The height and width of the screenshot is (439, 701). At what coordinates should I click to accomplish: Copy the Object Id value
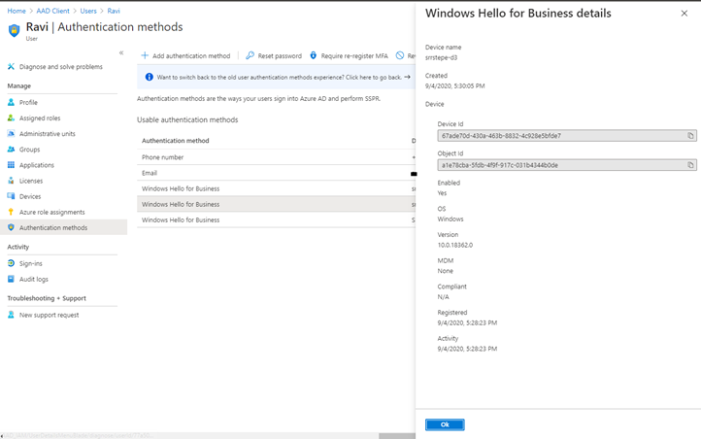click(690, 165)
